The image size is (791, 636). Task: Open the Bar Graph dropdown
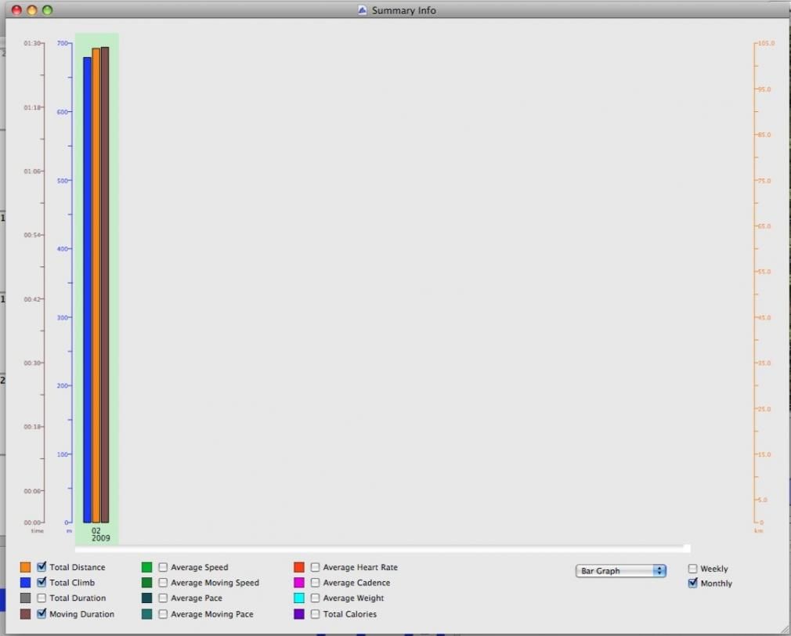pos(620,571)
